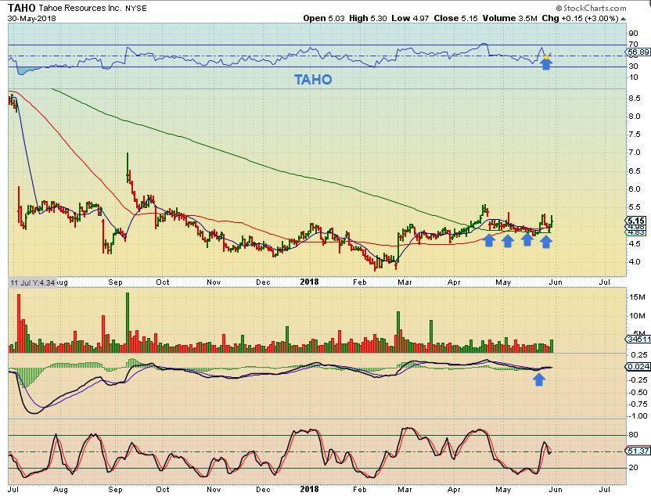This screenshot has height=496, width=651.
Task: Click the 70 overbought level on RSI scale
Action: pyautogui.click(x=633, y=45)
